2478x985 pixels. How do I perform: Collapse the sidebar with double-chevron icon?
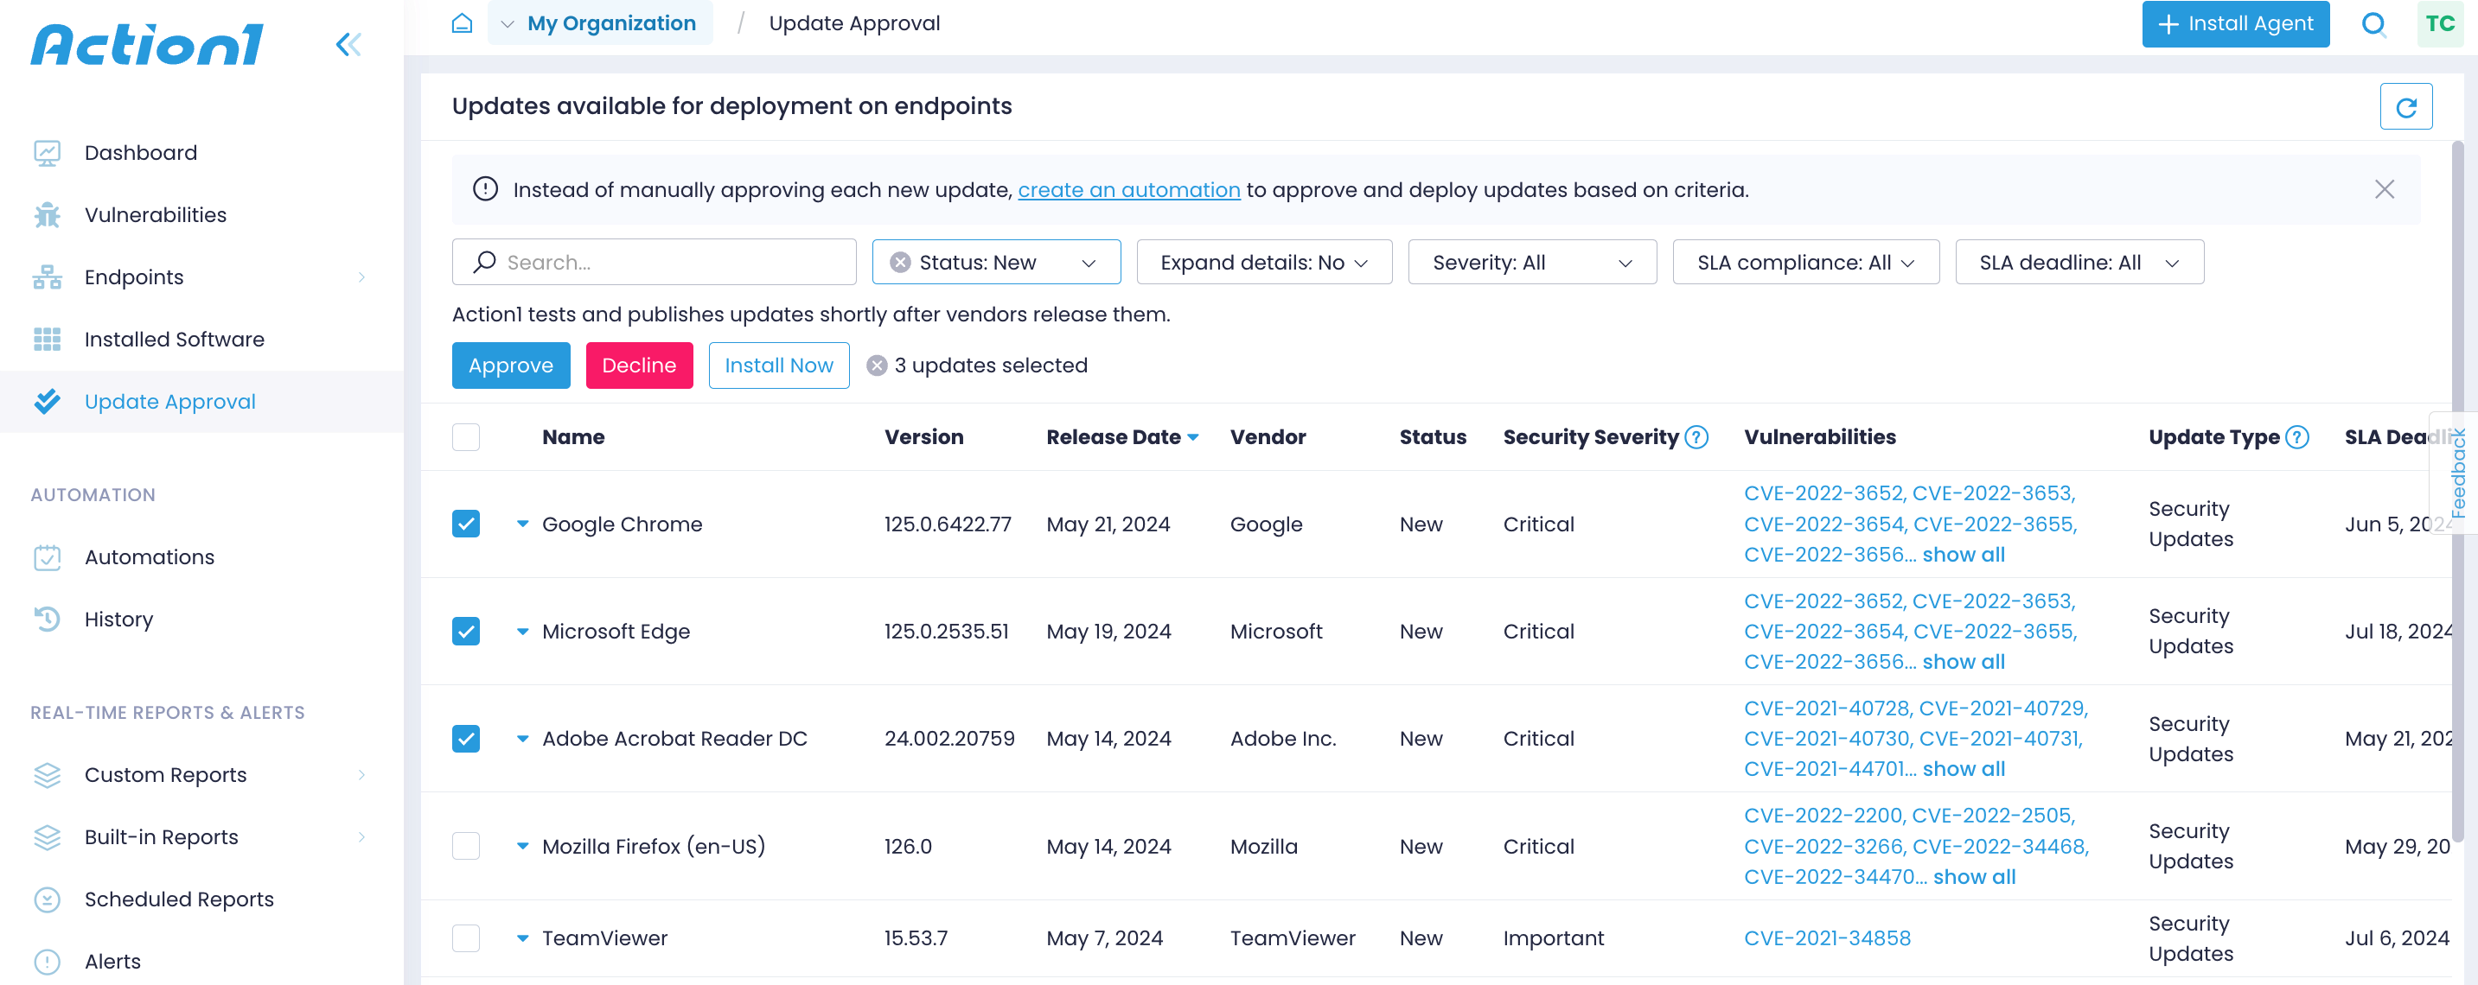tap(348, 44)
